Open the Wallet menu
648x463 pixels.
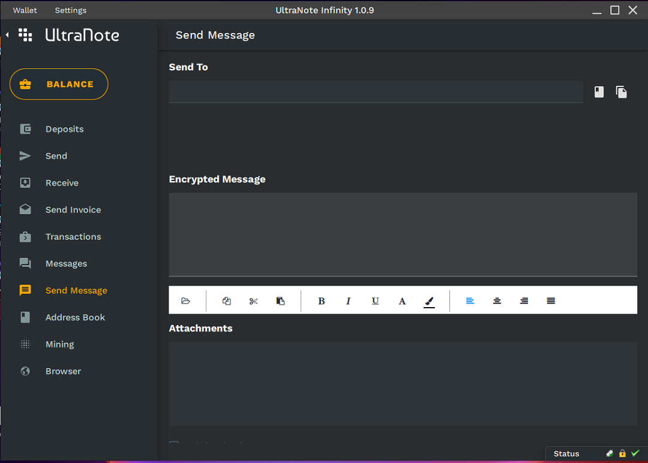pos(25,10)
